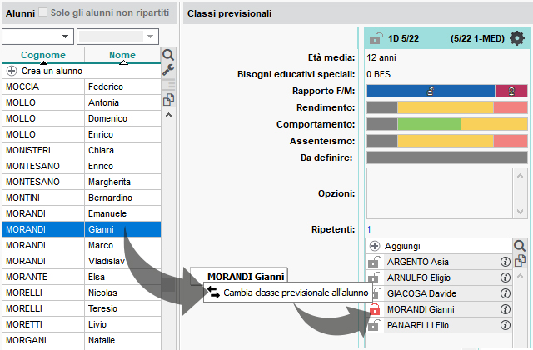The image size is (533, 350).
Task: Choose Cambia classe previsionale all'alunno menu entry
Action: 286,292
